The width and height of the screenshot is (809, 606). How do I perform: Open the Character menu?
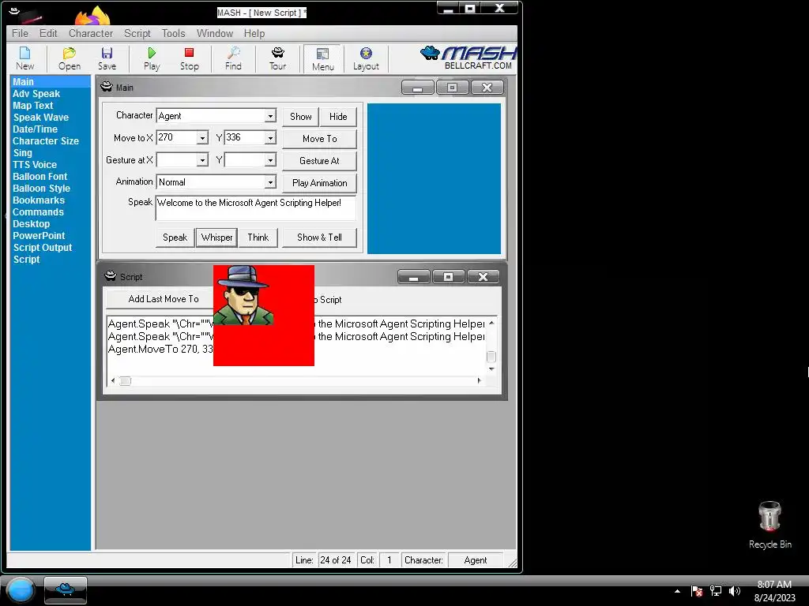(91, 33)
